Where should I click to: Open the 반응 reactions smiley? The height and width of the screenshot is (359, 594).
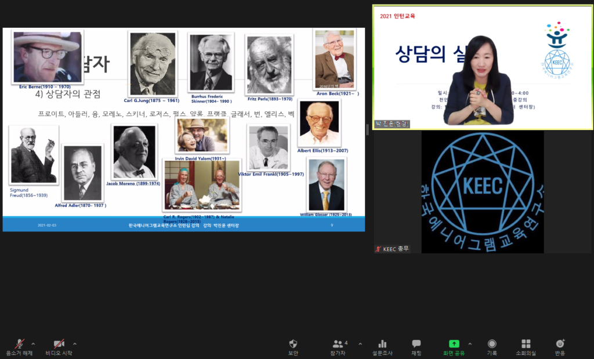tap(560, 347)
